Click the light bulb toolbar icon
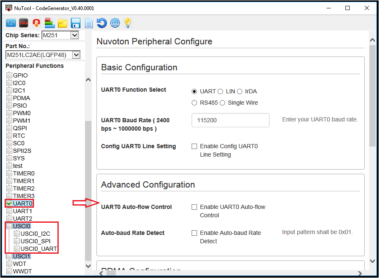379x278 pixels. tap(128, 23)
